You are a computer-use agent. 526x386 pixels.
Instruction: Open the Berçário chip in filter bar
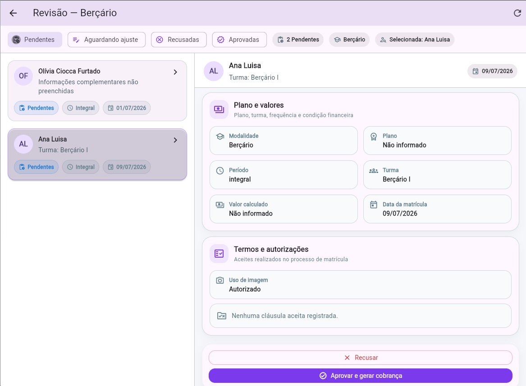point(350,40)
